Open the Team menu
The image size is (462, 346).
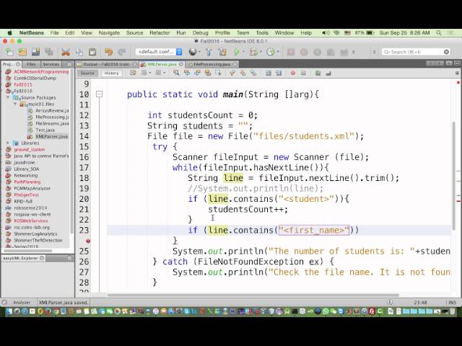[243, 32]
